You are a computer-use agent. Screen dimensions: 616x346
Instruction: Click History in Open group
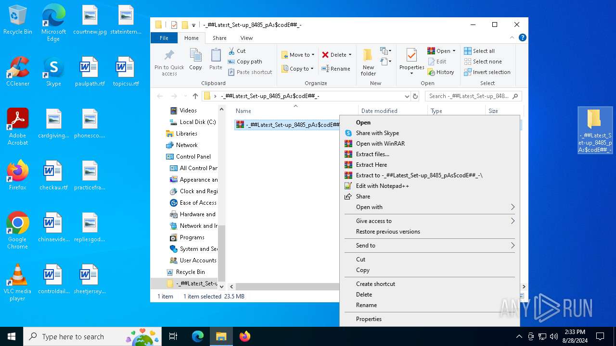click(x=440, y=72)
